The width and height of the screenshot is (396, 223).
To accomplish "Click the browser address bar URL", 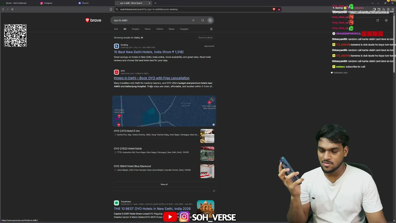I will tap(149, 9).
